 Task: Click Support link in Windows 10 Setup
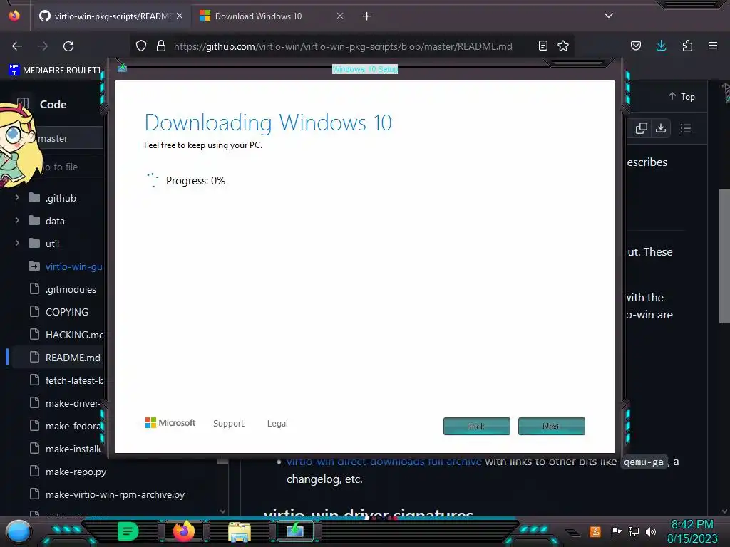[229, 423]
